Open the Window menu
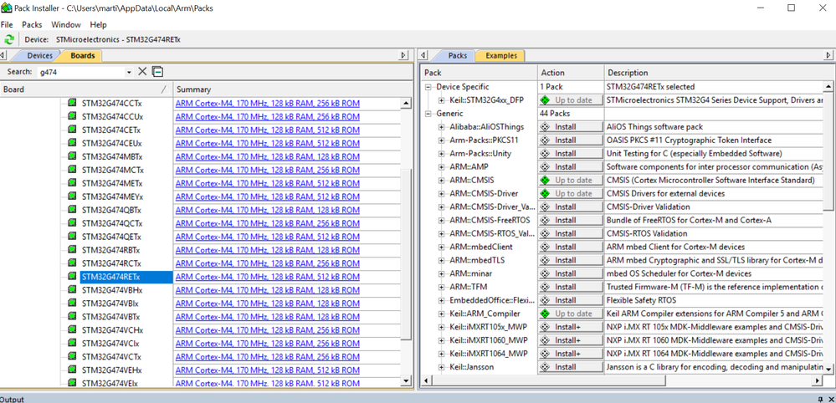The image size is (836, 403). [x=66, y=24]
